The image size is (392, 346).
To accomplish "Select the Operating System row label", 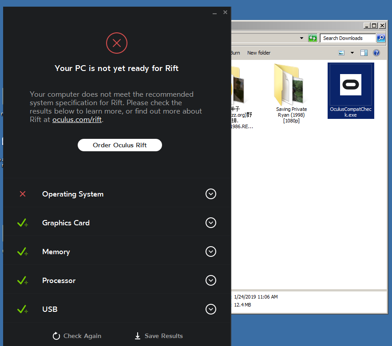I will 73,194.
